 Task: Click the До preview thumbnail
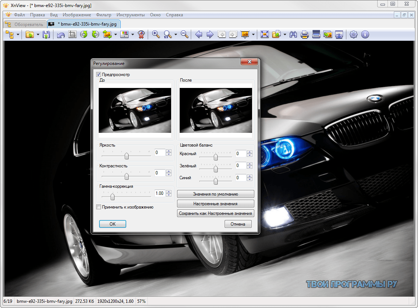point(135,110)
